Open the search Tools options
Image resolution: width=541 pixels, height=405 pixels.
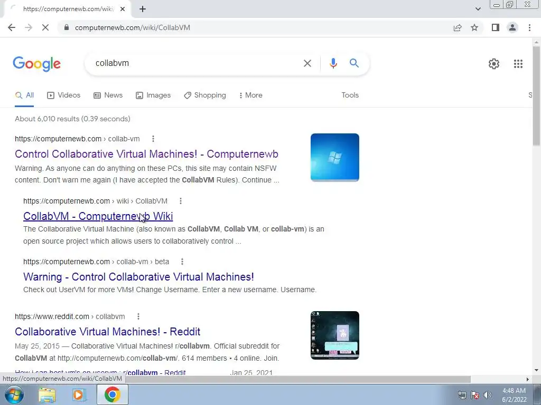click(350, 95)
